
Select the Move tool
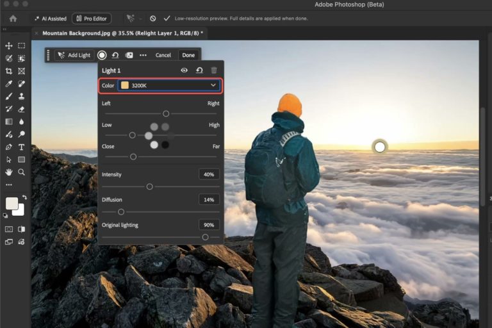click(9, 46)
